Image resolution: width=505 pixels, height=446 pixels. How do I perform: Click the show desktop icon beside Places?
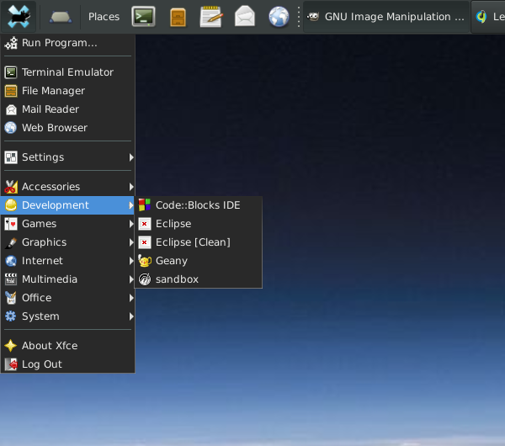pos(61,17)
